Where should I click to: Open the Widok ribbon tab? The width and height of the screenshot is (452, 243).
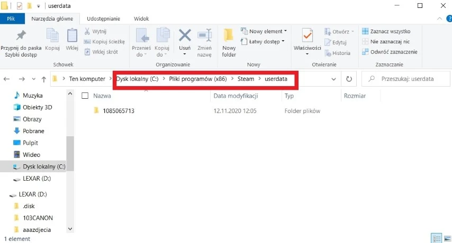coord(141,18)
